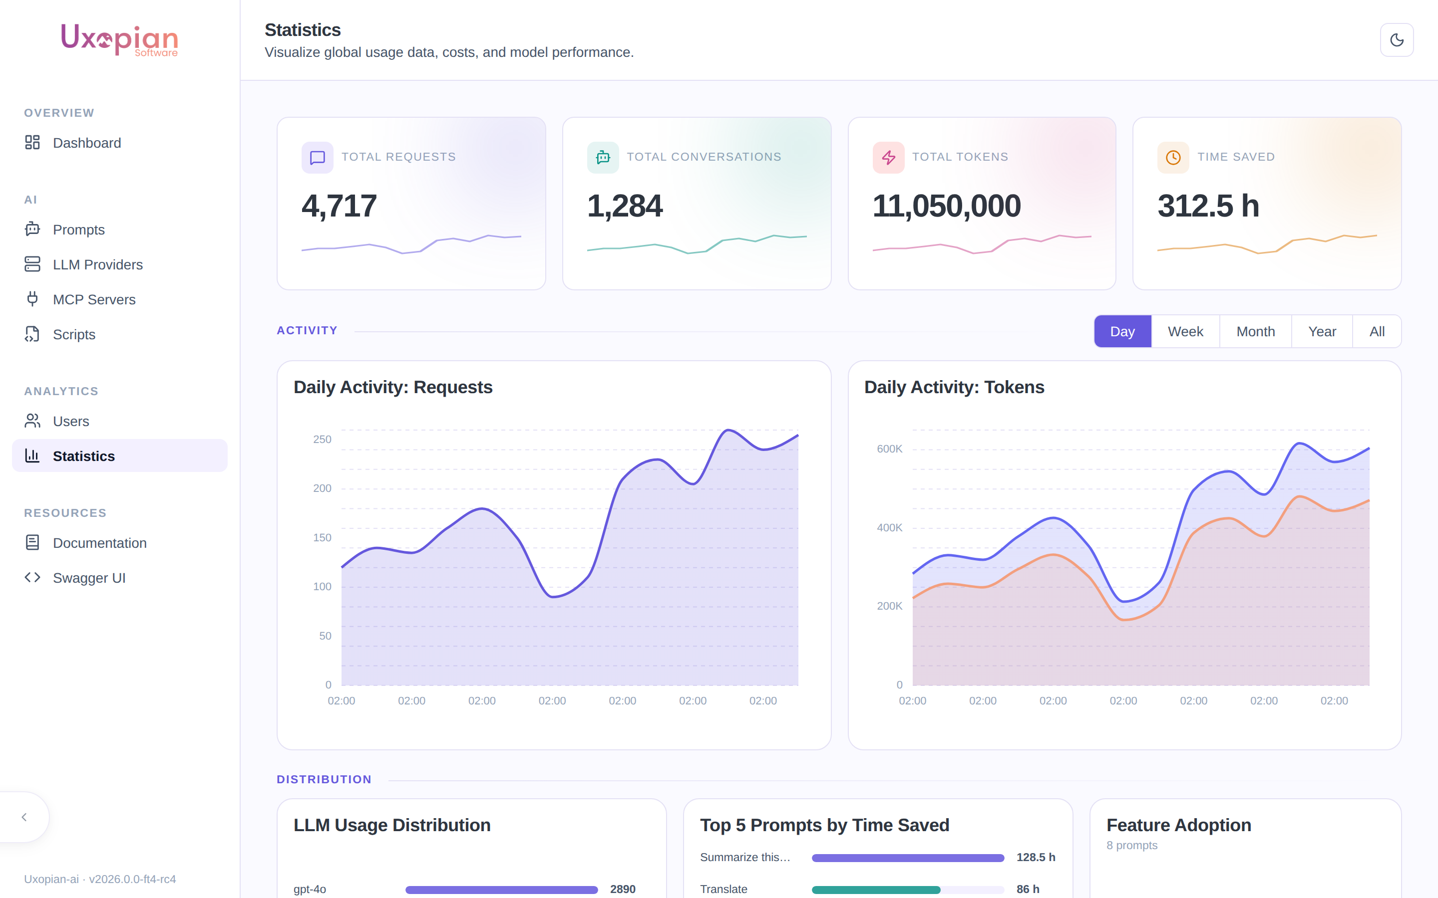Click the 128.5 h value

pyautogui.click(x=1036, y=857)
